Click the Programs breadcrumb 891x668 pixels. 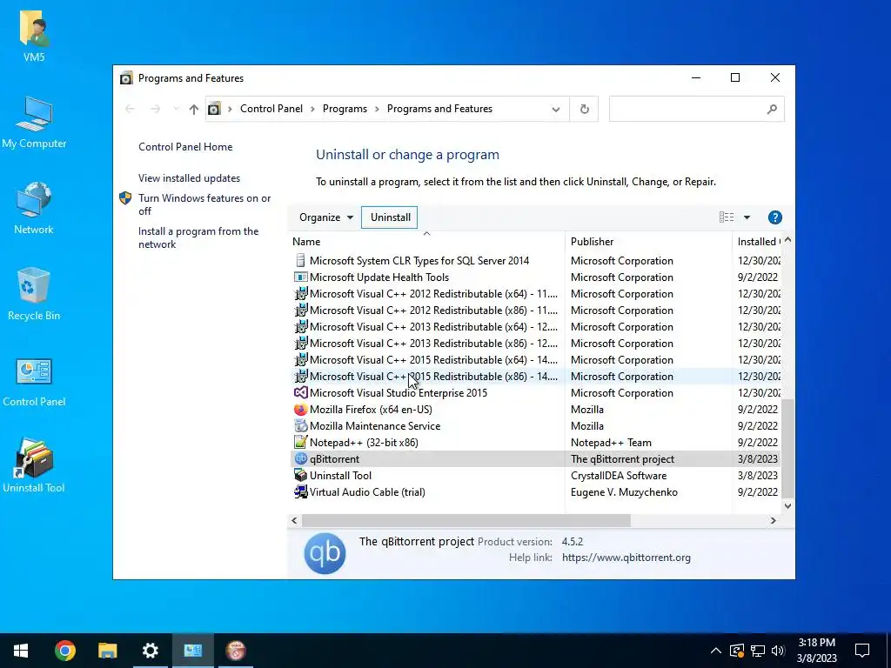pos(345,109)
